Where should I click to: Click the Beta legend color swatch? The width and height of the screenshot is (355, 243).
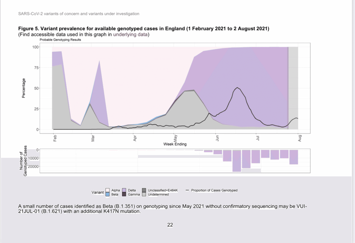[x=108, y=194]
